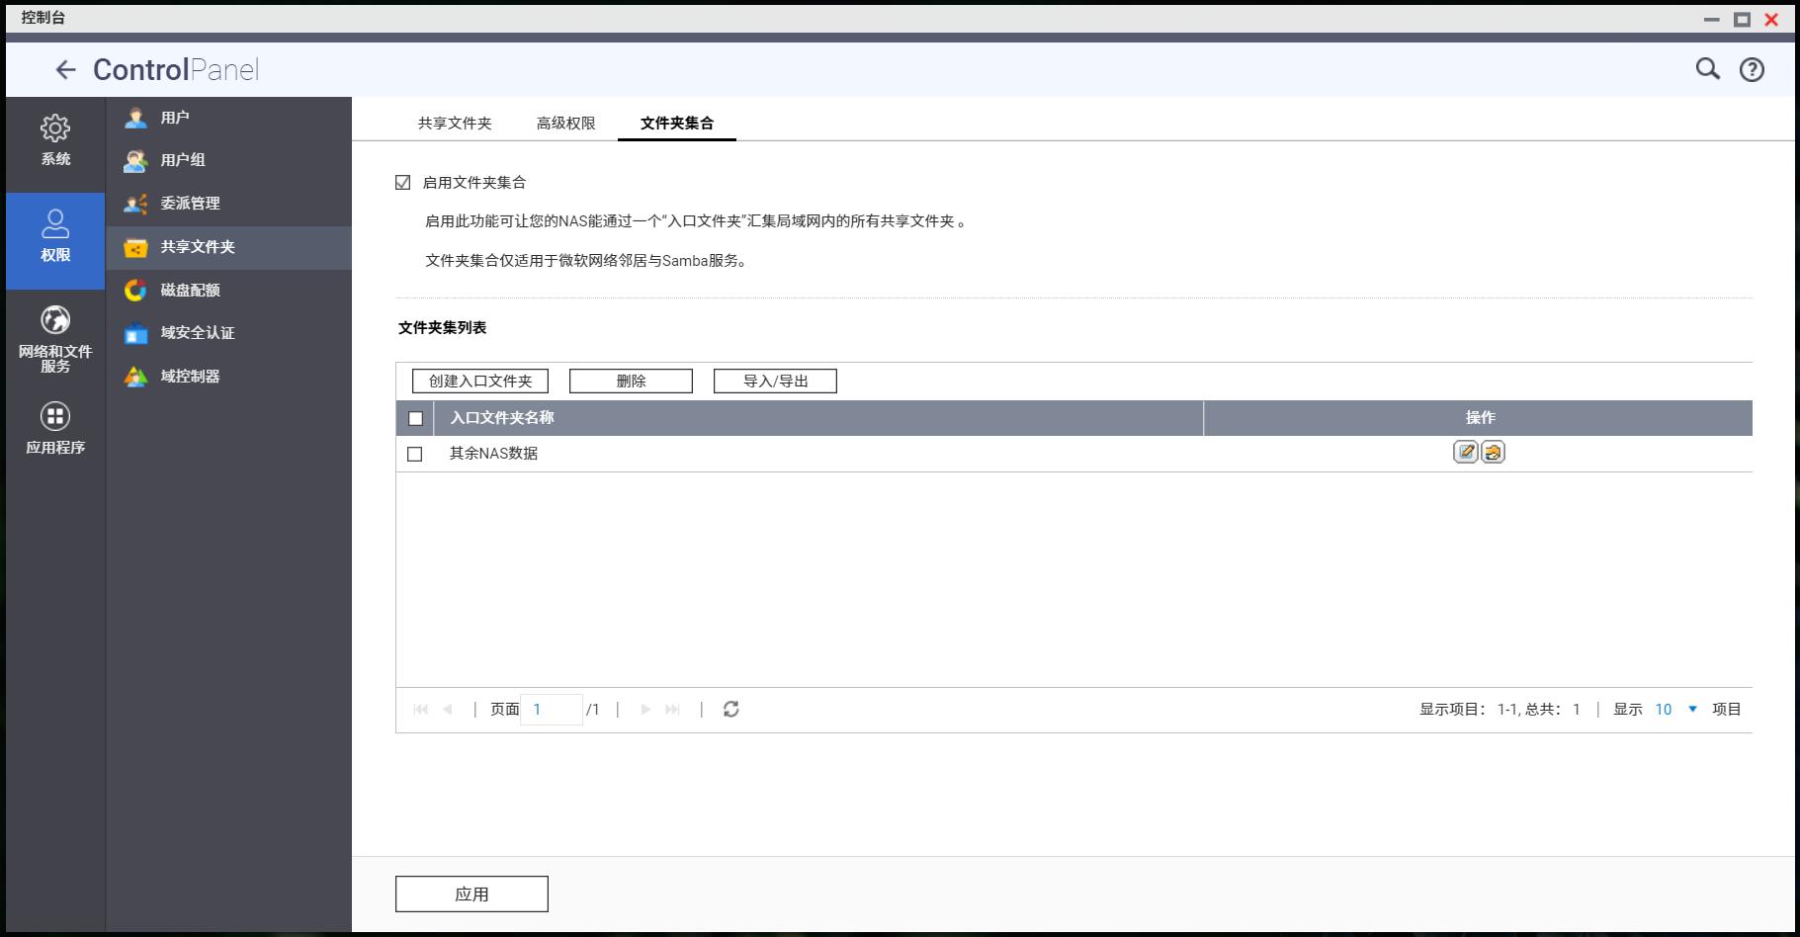
Task: Click the 创建入口文件夹 button
Action: tap(479, 381)
